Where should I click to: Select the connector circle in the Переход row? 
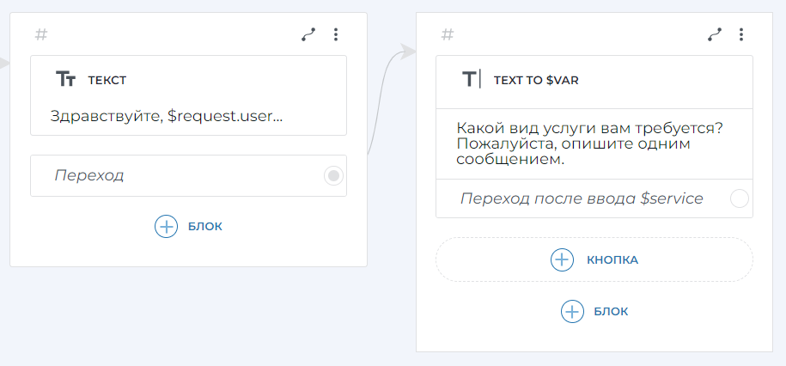pyautogui.click(x=334, y=175)
